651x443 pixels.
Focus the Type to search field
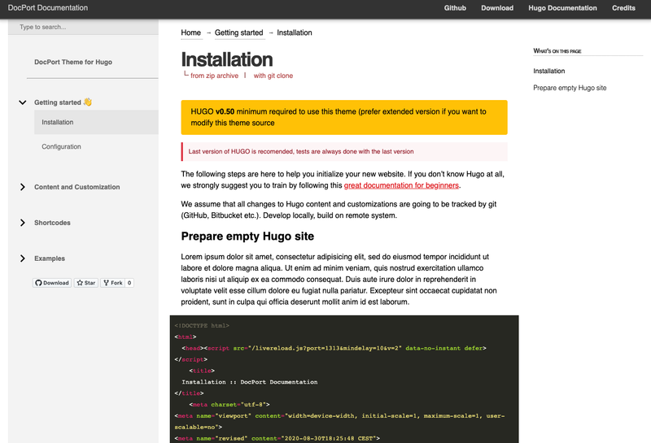pos(83,27)
